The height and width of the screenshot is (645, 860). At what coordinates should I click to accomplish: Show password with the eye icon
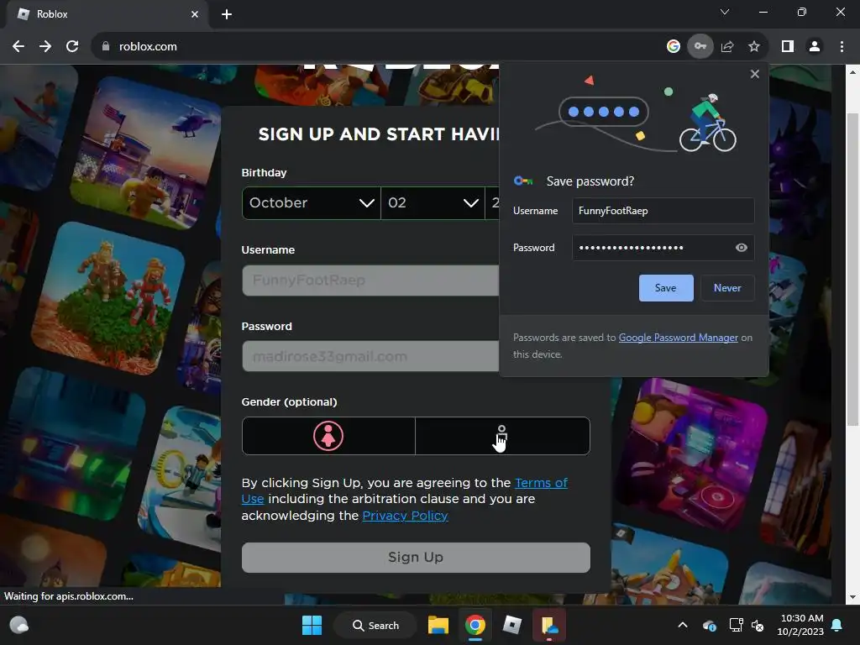coord(741,248)
